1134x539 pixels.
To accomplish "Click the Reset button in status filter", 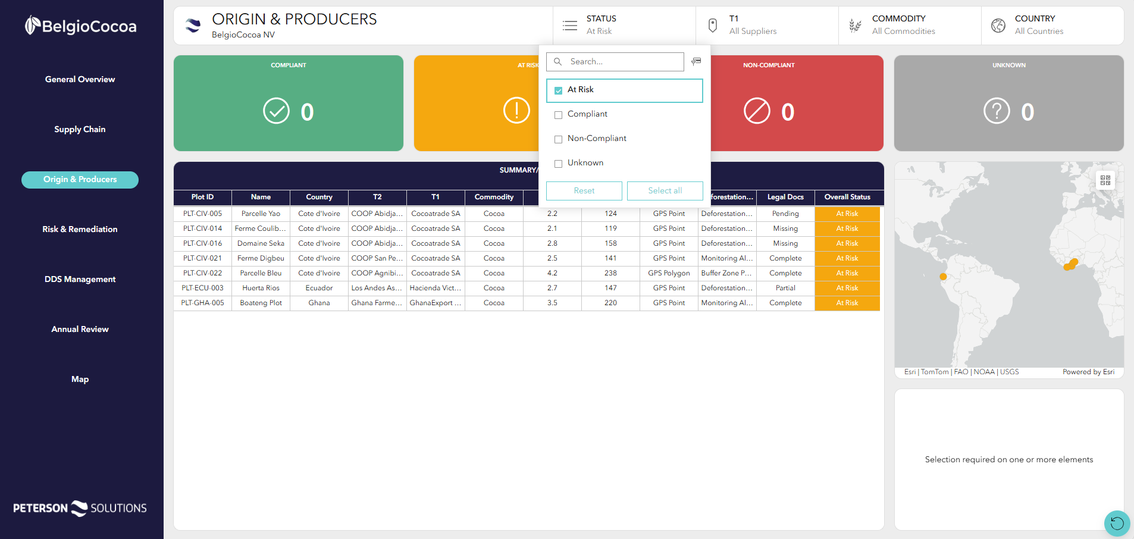I will coord(584,190).
